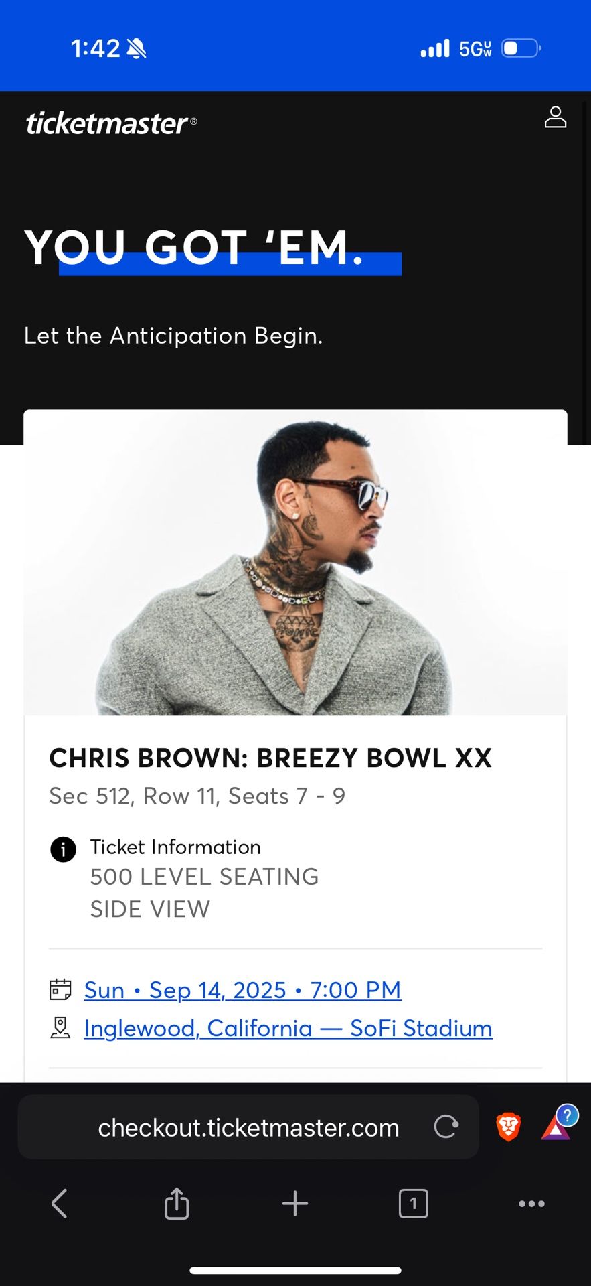This screenshot has height=1286, width=591.
Task: Open the Sun Sep 14, 2025 date link
Action: (x=242, y=990)
